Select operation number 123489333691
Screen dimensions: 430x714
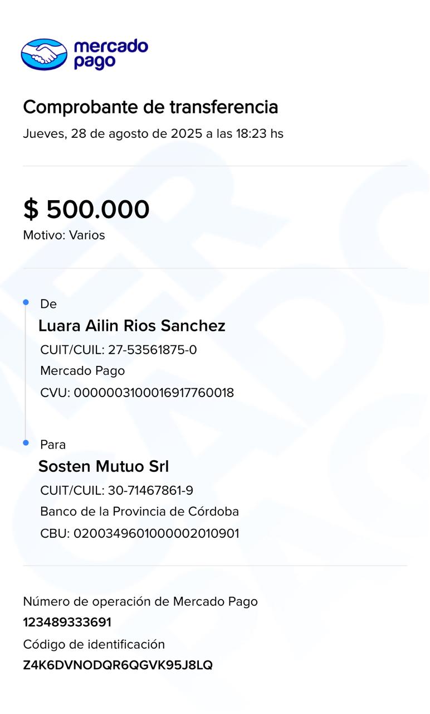pyautogui.click(x=67, y=622)
